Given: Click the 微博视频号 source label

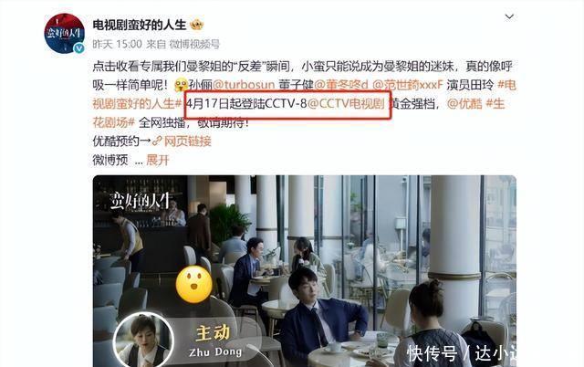Looking at the screenshot, I should pyautogui.click(x=194, y=45).
